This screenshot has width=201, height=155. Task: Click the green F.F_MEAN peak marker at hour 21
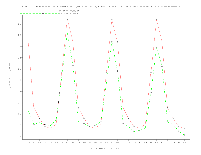pos(67,34)
